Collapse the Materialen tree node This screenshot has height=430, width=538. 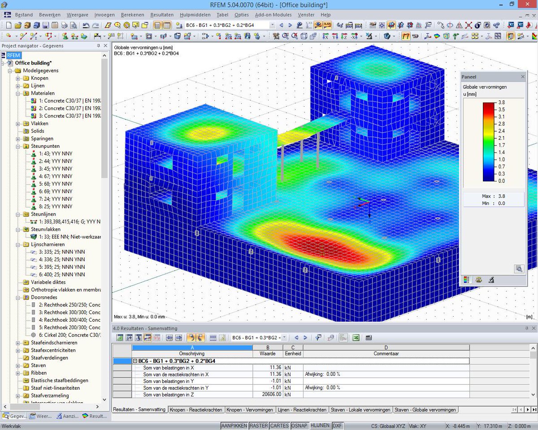(18, 93)
